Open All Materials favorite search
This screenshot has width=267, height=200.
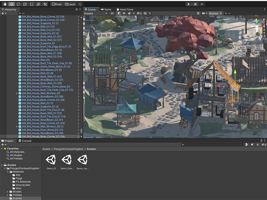tap(17, 152)
